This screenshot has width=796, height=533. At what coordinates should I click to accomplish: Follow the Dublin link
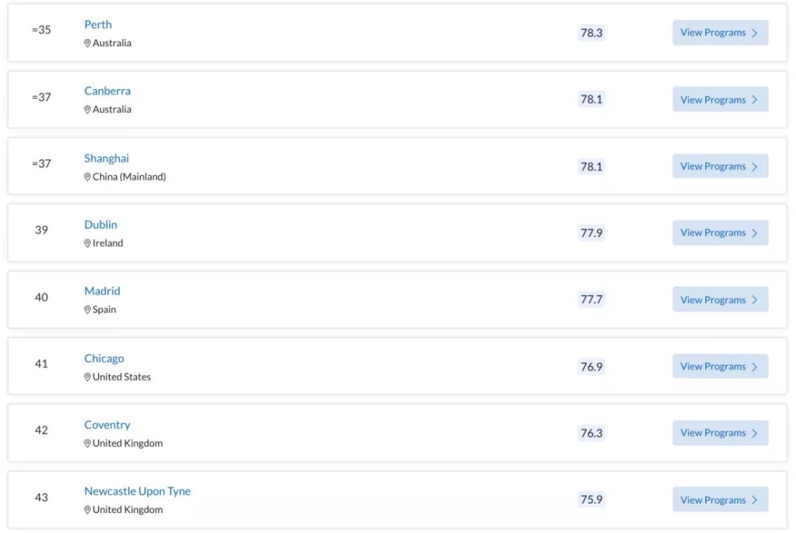tap(100, 224)
